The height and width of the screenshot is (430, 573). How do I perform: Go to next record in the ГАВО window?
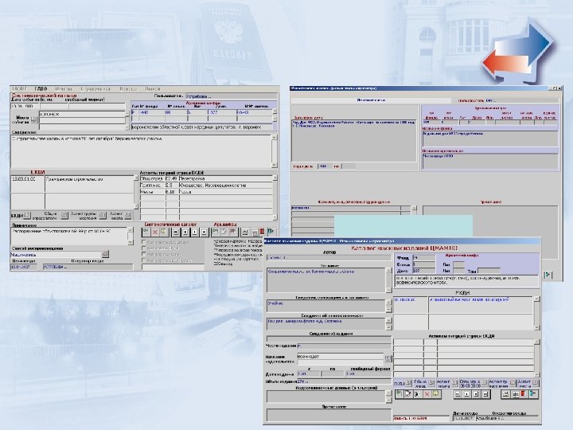[x=195, y=232]
